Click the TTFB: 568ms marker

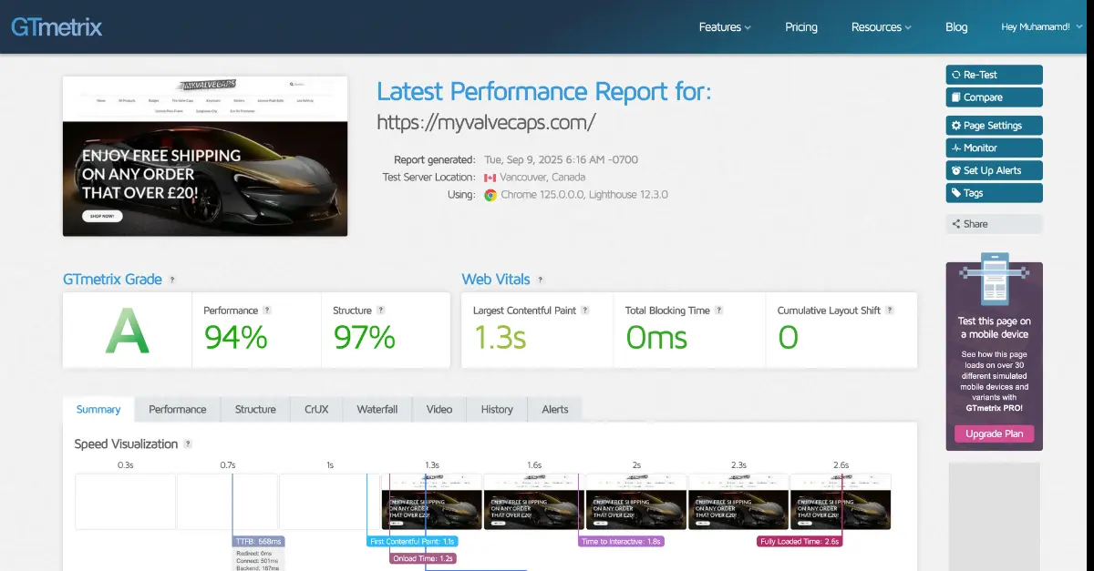click(x=260, y=541)
